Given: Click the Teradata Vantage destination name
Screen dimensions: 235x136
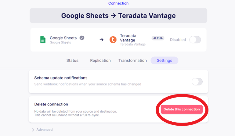Looking at the screenshot, I should click(x=128, y=38).
